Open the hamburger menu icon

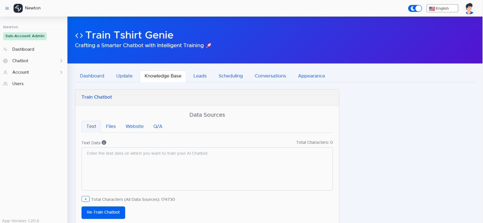(7, 8)
